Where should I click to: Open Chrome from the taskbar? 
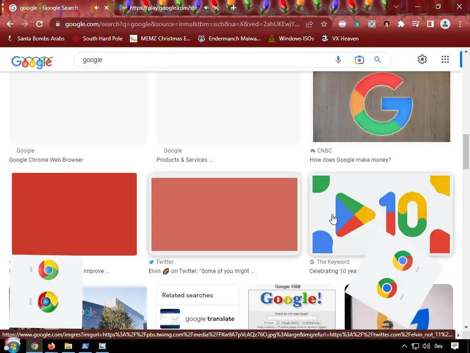tap(34, 347)
